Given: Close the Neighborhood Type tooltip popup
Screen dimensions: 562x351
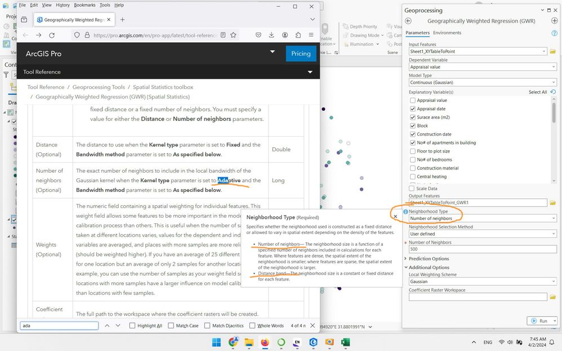Looking at the screenshot, I should point(395,217).
